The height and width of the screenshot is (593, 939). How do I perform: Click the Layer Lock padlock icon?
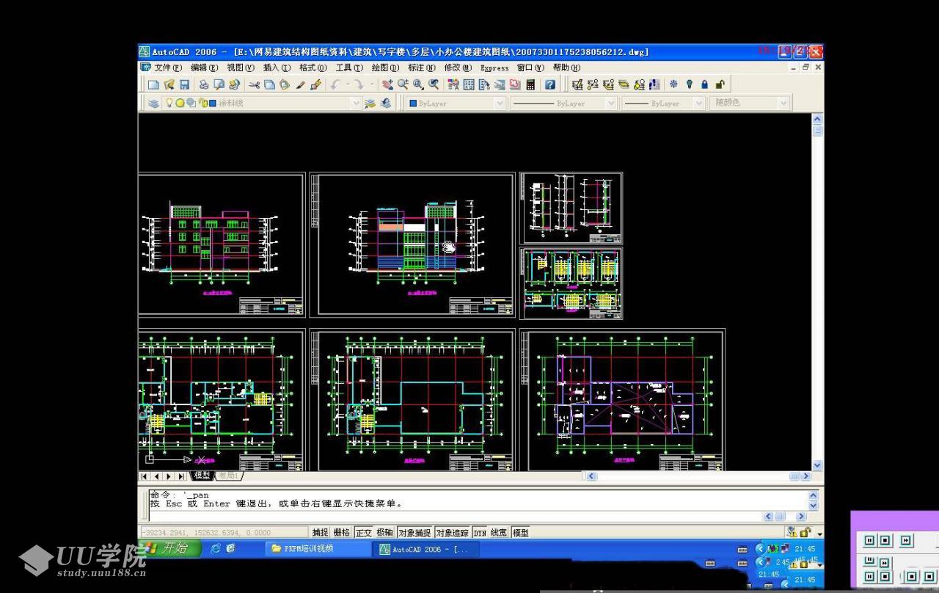(704, 85)
